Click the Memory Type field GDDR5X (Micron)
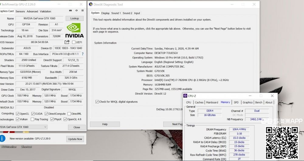The image size is (304, 161). tap(30, 72)
